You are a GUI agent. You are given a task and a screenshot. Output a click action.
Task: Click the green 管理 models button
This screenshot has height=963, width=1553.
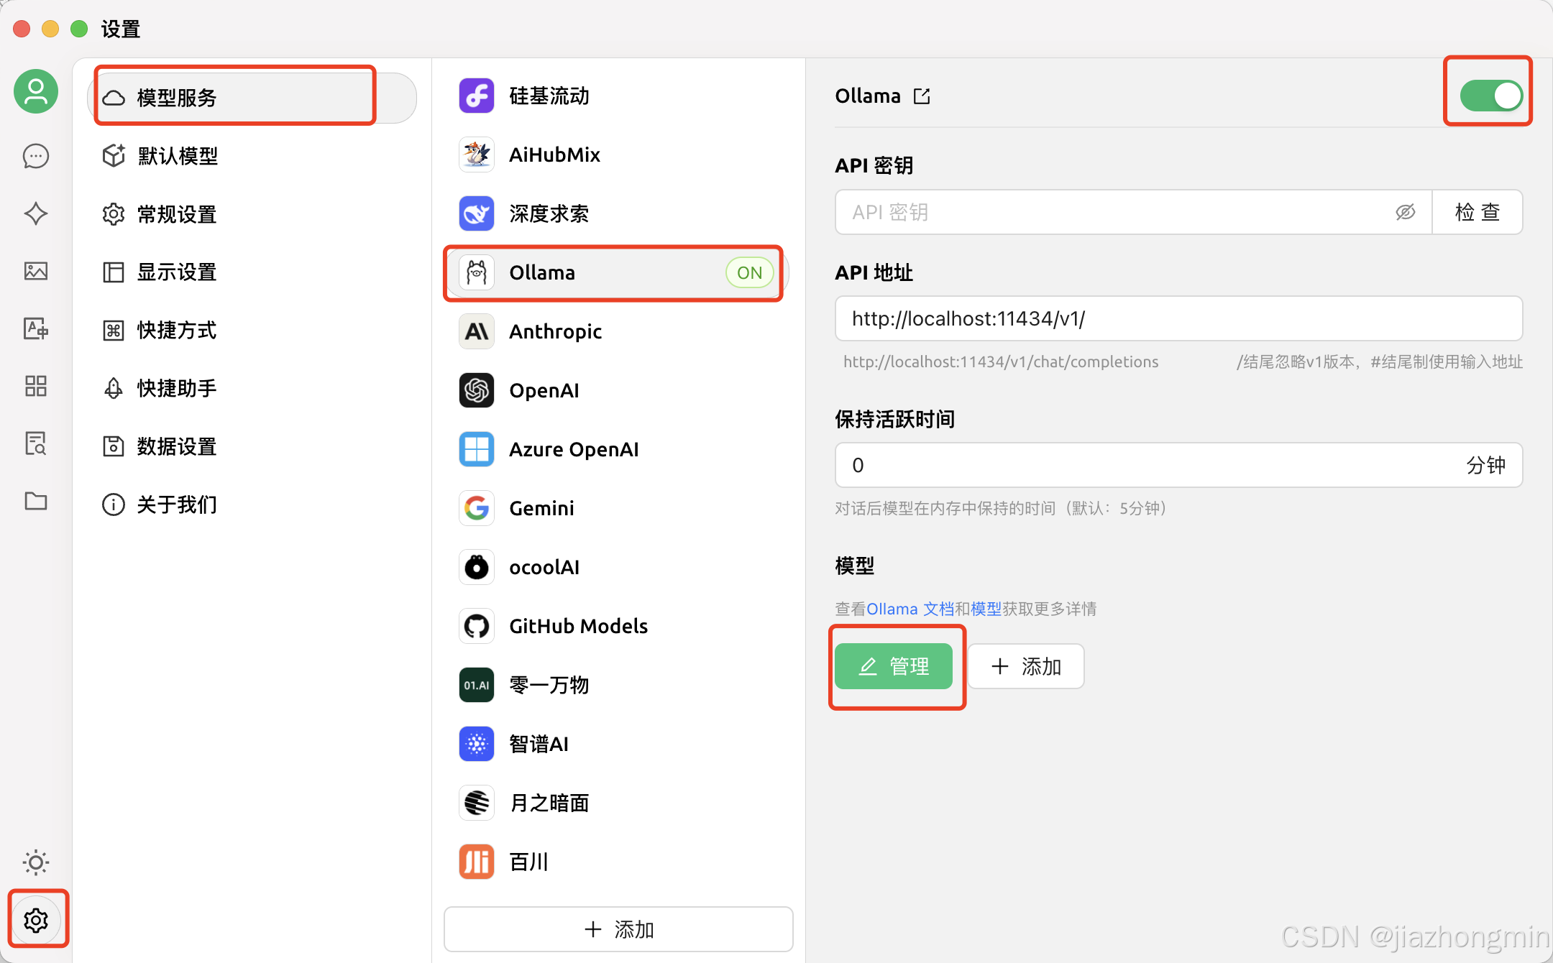click(894, 666)
